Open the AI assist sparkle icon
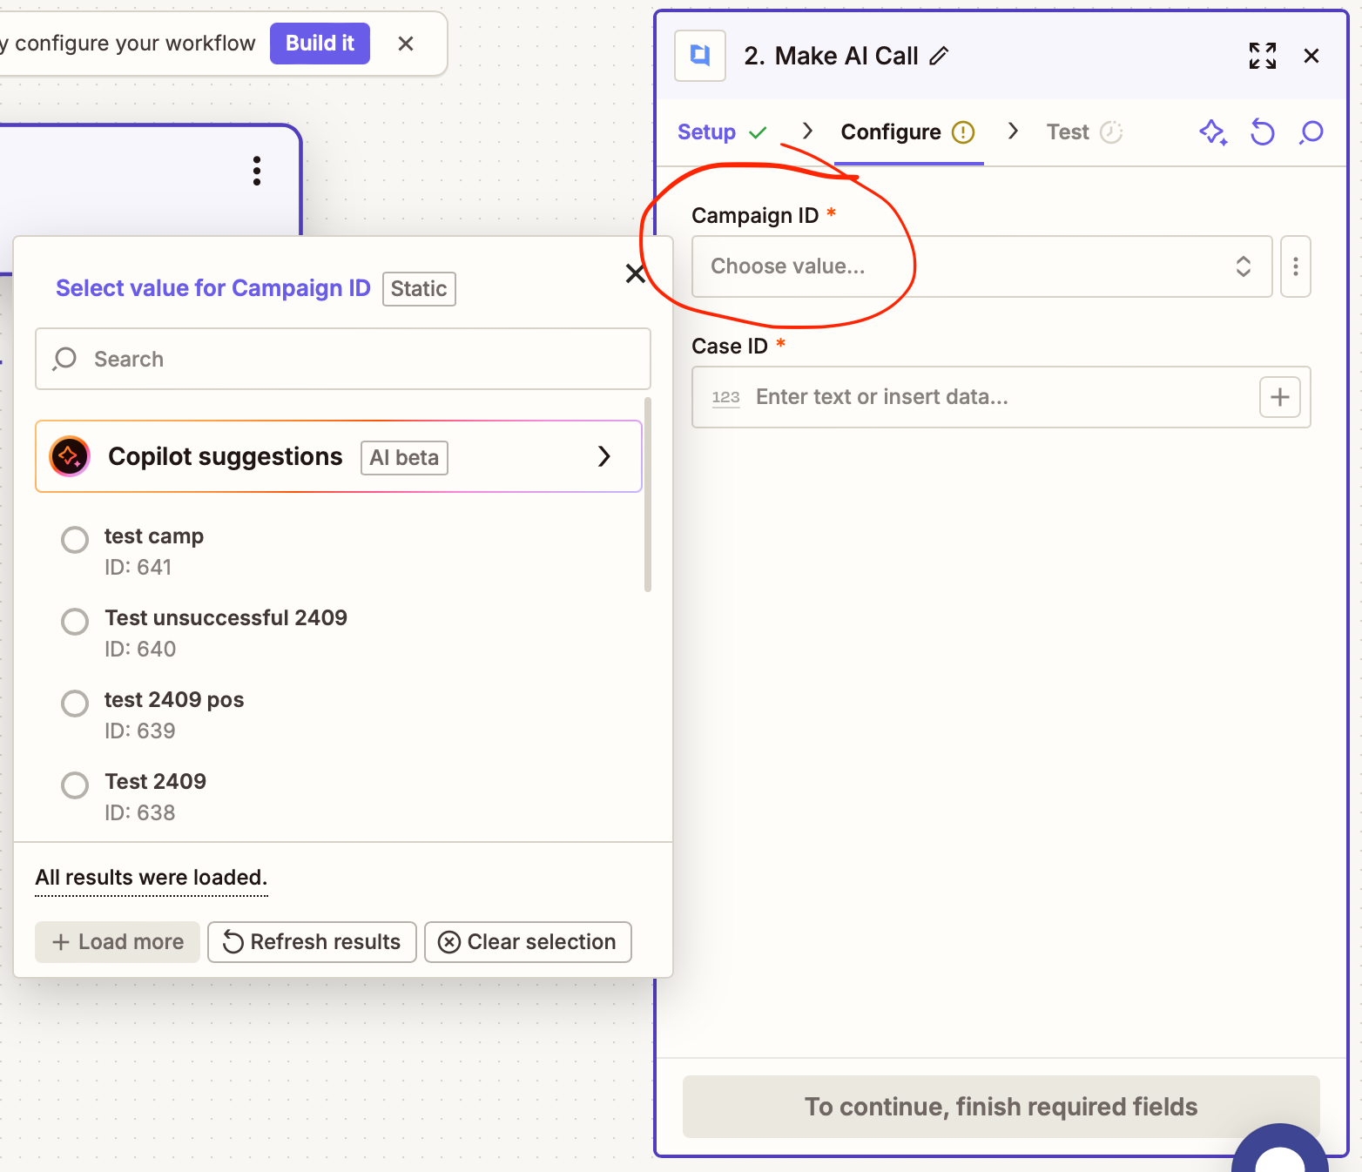Image resolution: width=1362 pixels, height=1172 pixels. click(1213, 132)
